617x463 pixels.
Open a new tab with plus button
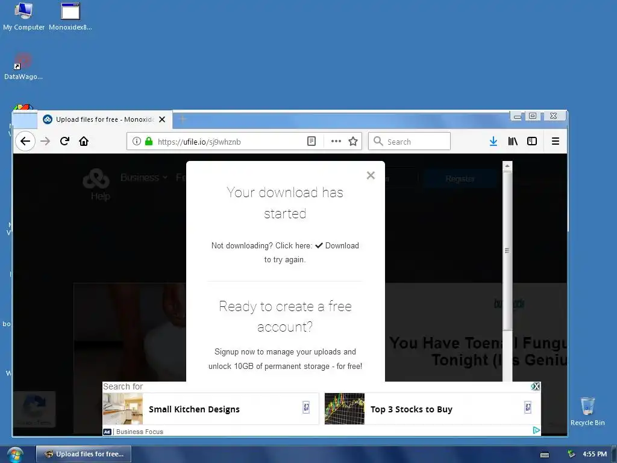pyautogui.click(x=182, y=119)
